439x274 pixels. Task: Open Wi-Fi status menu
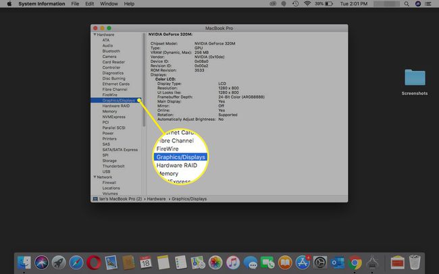307,3
